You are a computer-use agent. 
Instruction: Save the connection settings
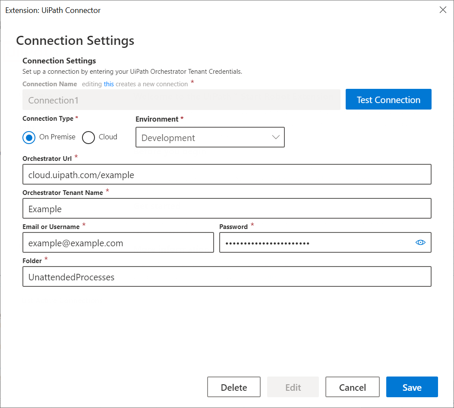click(x=412, y=387)
